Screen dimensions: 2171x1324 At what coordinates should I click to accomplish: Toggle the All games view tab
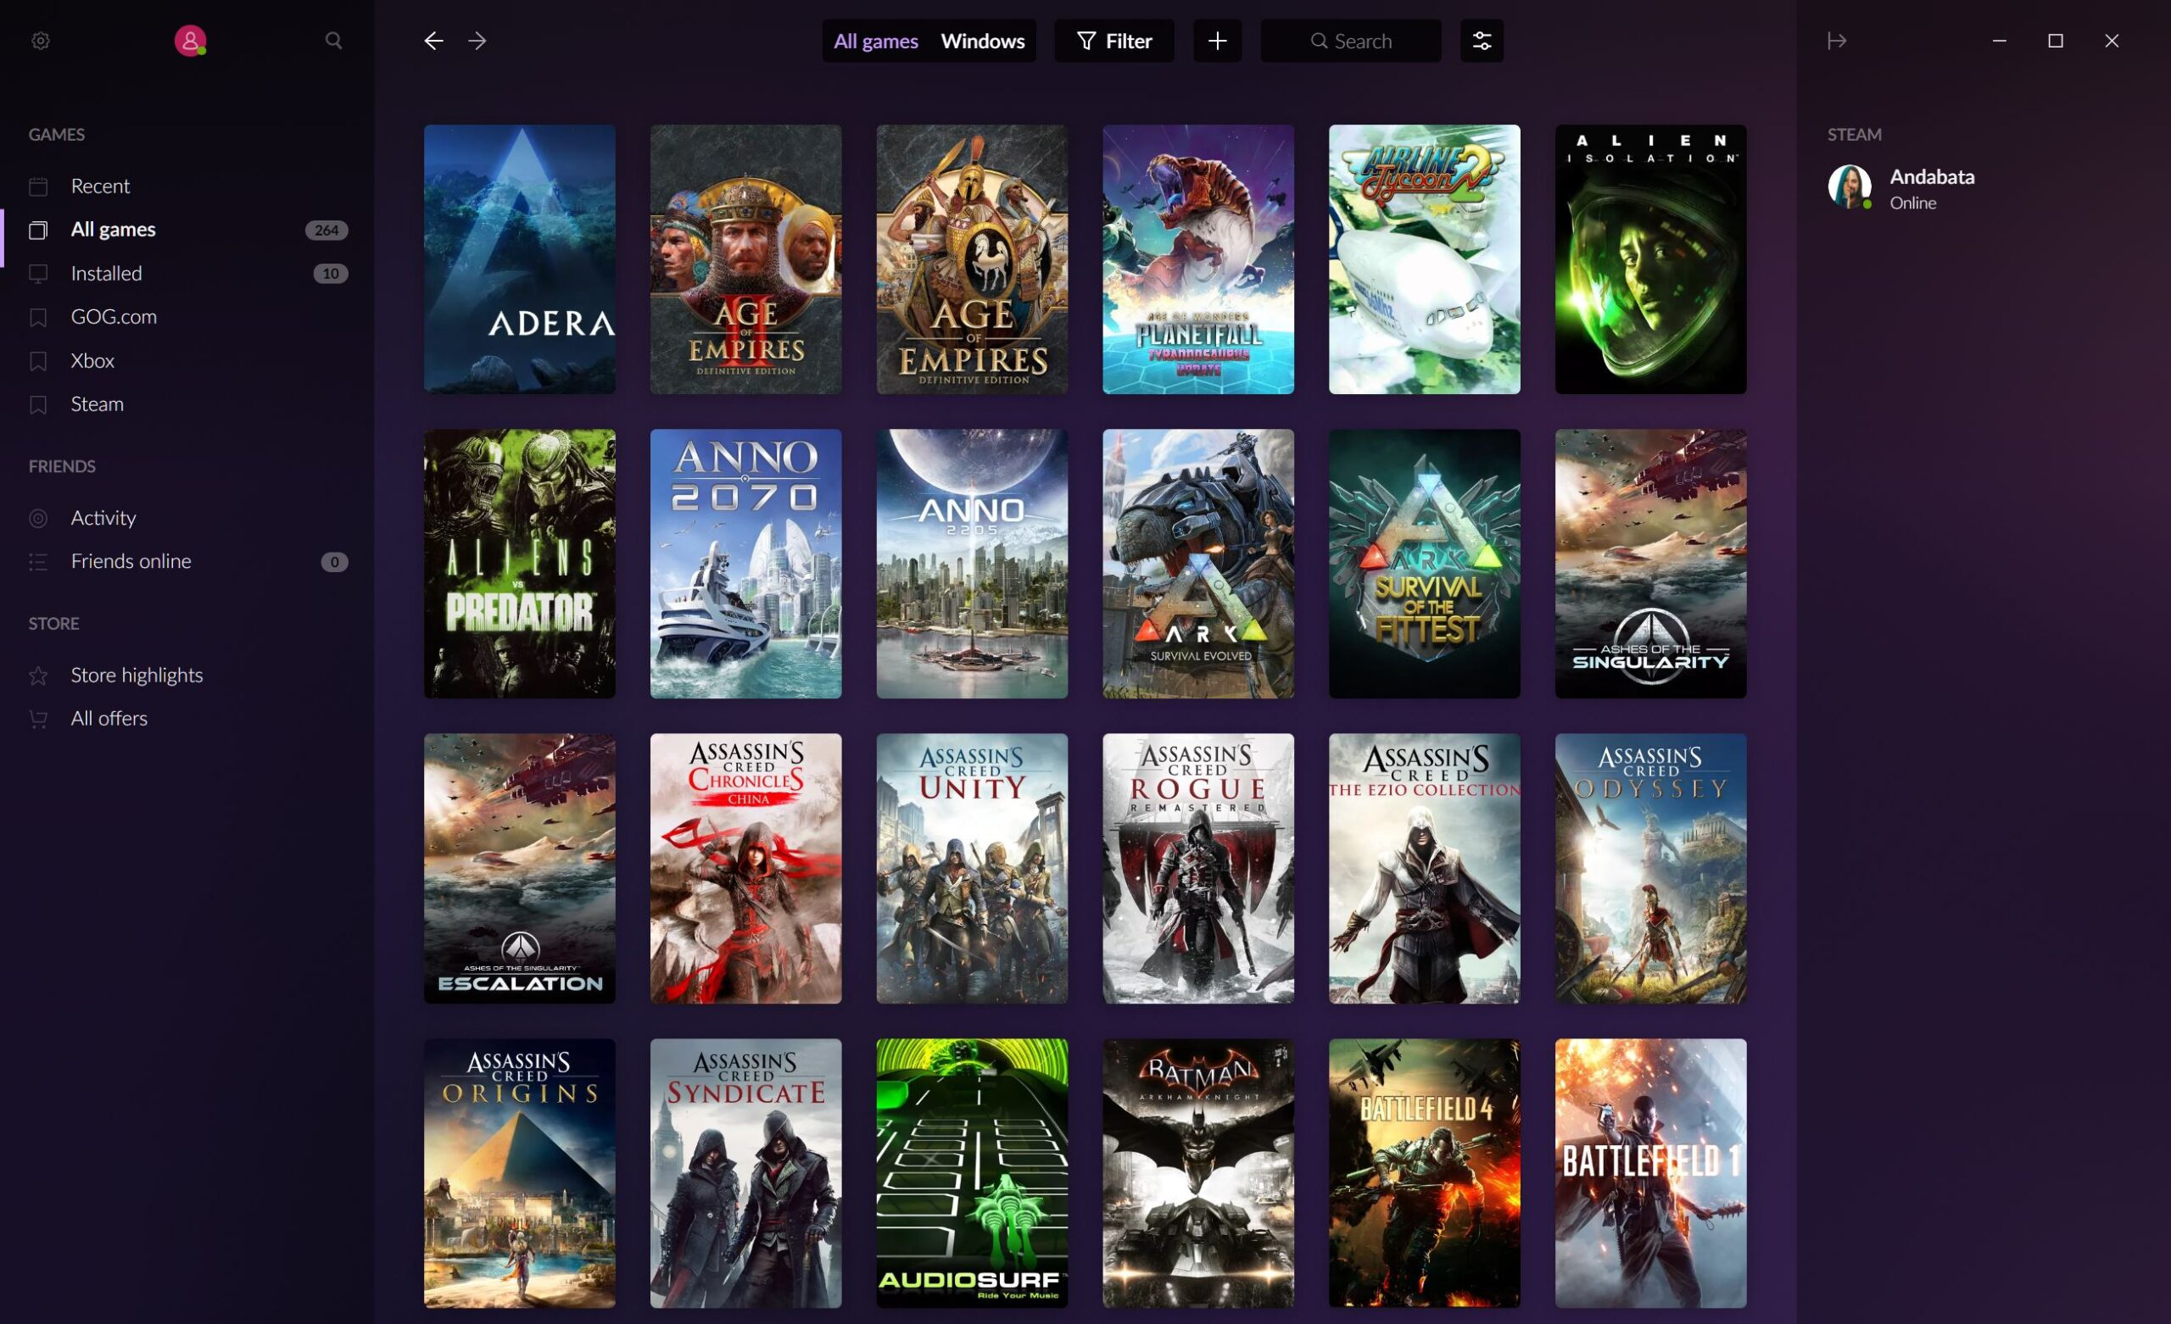tap(874, 39)
